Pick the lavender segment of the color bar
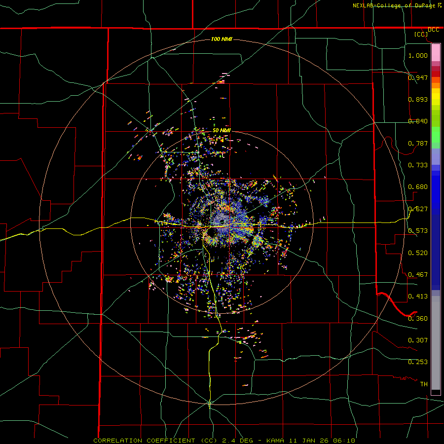 [x=436, y=156]
